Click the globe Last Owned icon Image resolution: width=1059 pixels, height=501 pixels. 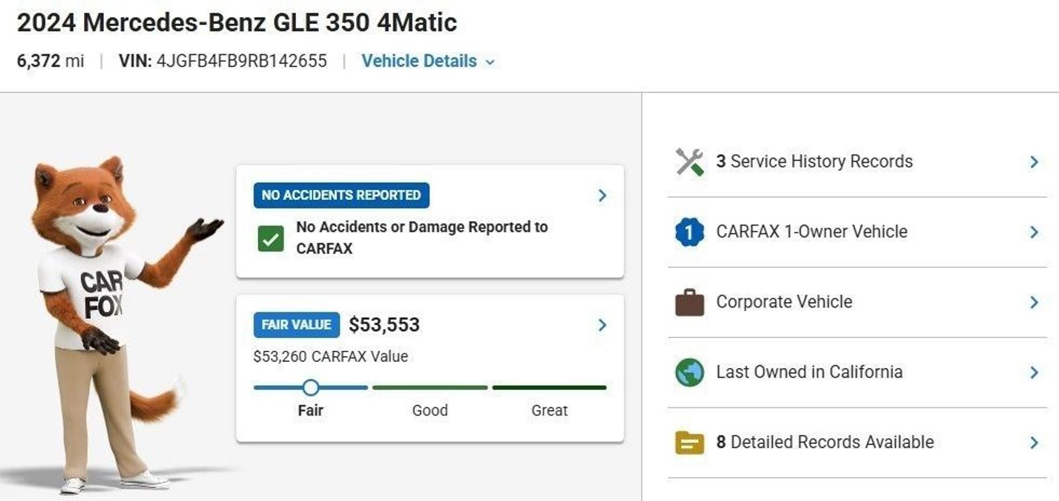pyautogui.click(x=689, y=373)
